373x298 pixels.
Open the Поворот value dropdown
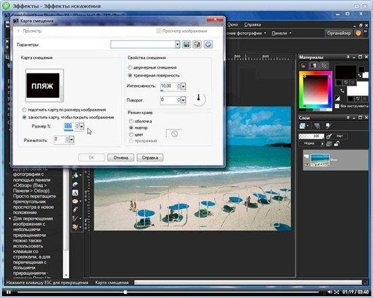[x=183, y=100]
